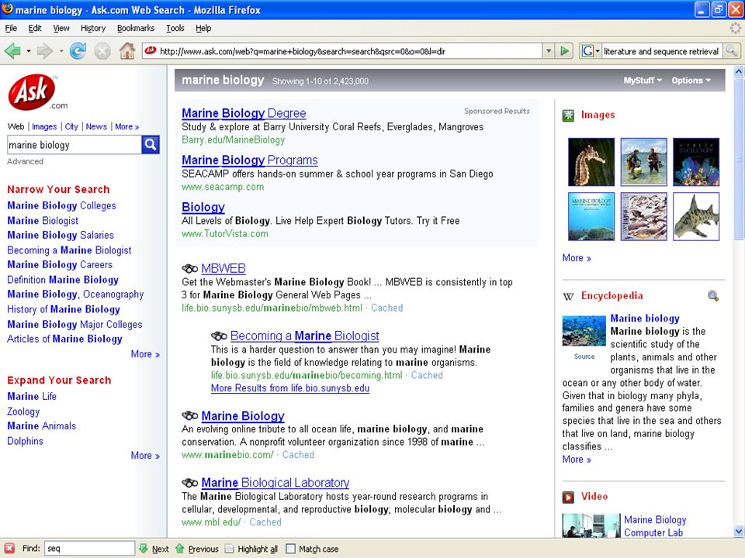Click the Dolphins related search
Image resolution: width=745 pixels, height=558 pixels.
point(25,441)
